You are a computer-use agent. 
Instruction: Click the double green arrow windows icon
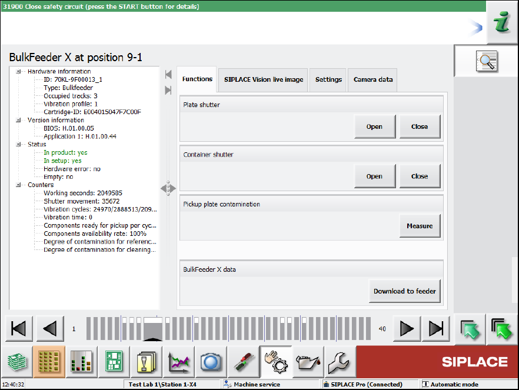coord(502,329)
